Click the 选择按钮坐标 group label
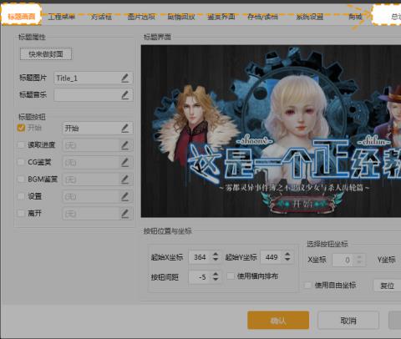The image size is (401, 339). tap(327, 244)
